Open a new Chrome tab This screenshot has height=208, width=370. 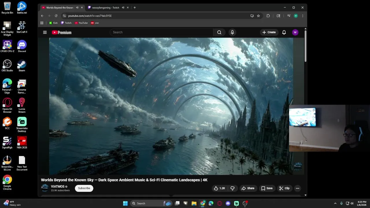pos(135,8)
